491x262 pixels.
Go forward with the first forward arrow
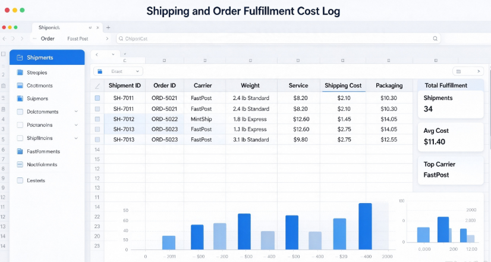click(13, 39)
